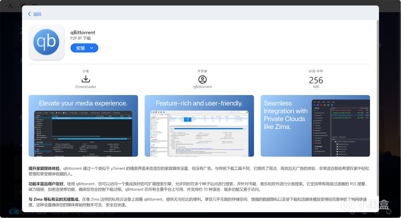Click the 'Downloader' category label
The image size is (401, 218).
coord(86,87)
